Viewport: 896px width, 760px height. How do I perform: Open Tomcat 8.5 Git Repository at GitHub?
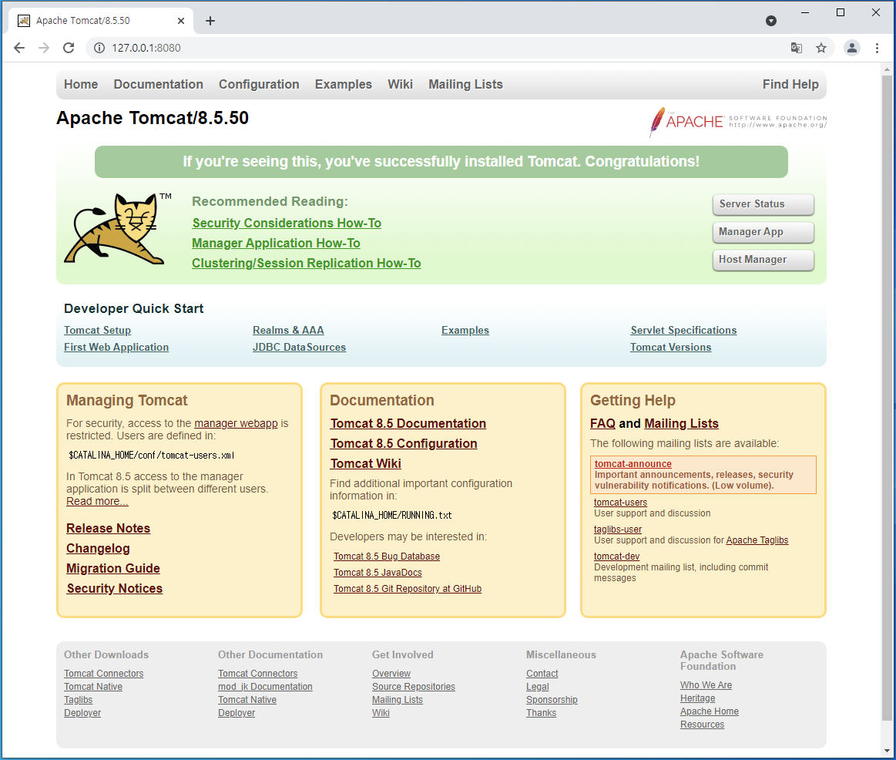pyautogui.click(x=408, y=588)
